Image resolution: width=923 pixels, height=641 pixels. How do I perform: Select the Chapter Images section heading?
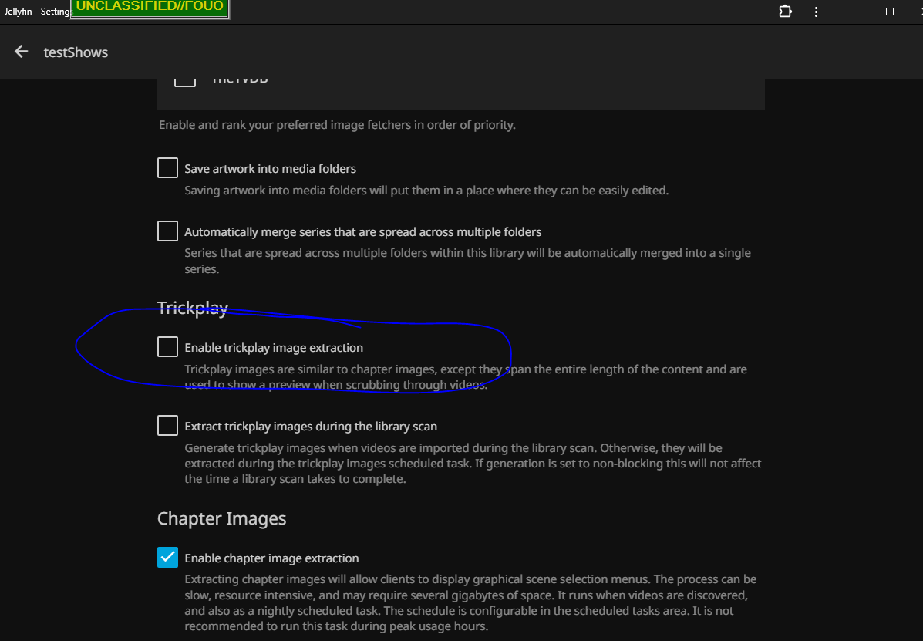221,518
